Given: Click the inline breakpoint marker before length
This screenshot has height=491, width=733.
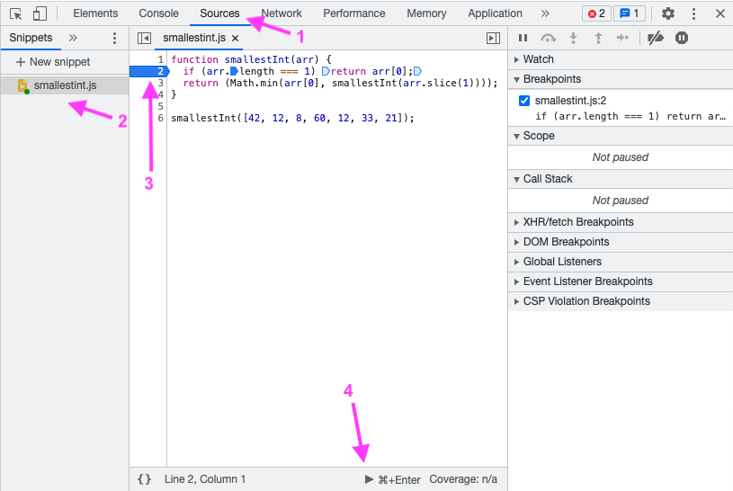Looking at the screenshot, I should (x=234, y=71).
